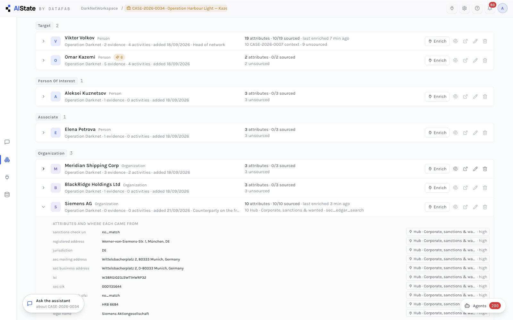Viewport: 513px width, 320px height.
Task: Expand Meridian Shipping Corp details
Action: [x=44, y=169]
